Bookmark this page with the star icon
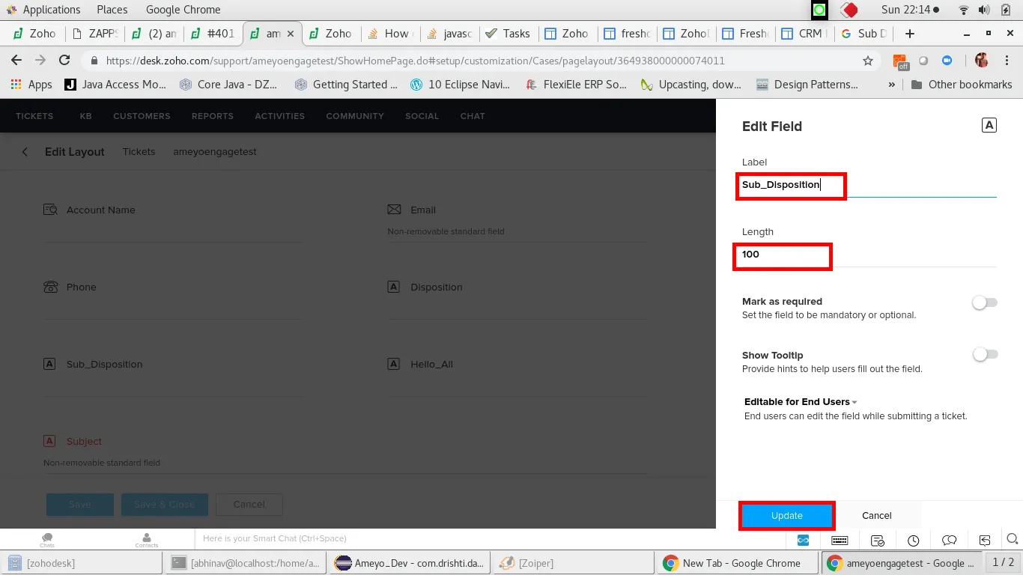Viewport: 1023px width, 575px height. [868, 61]
